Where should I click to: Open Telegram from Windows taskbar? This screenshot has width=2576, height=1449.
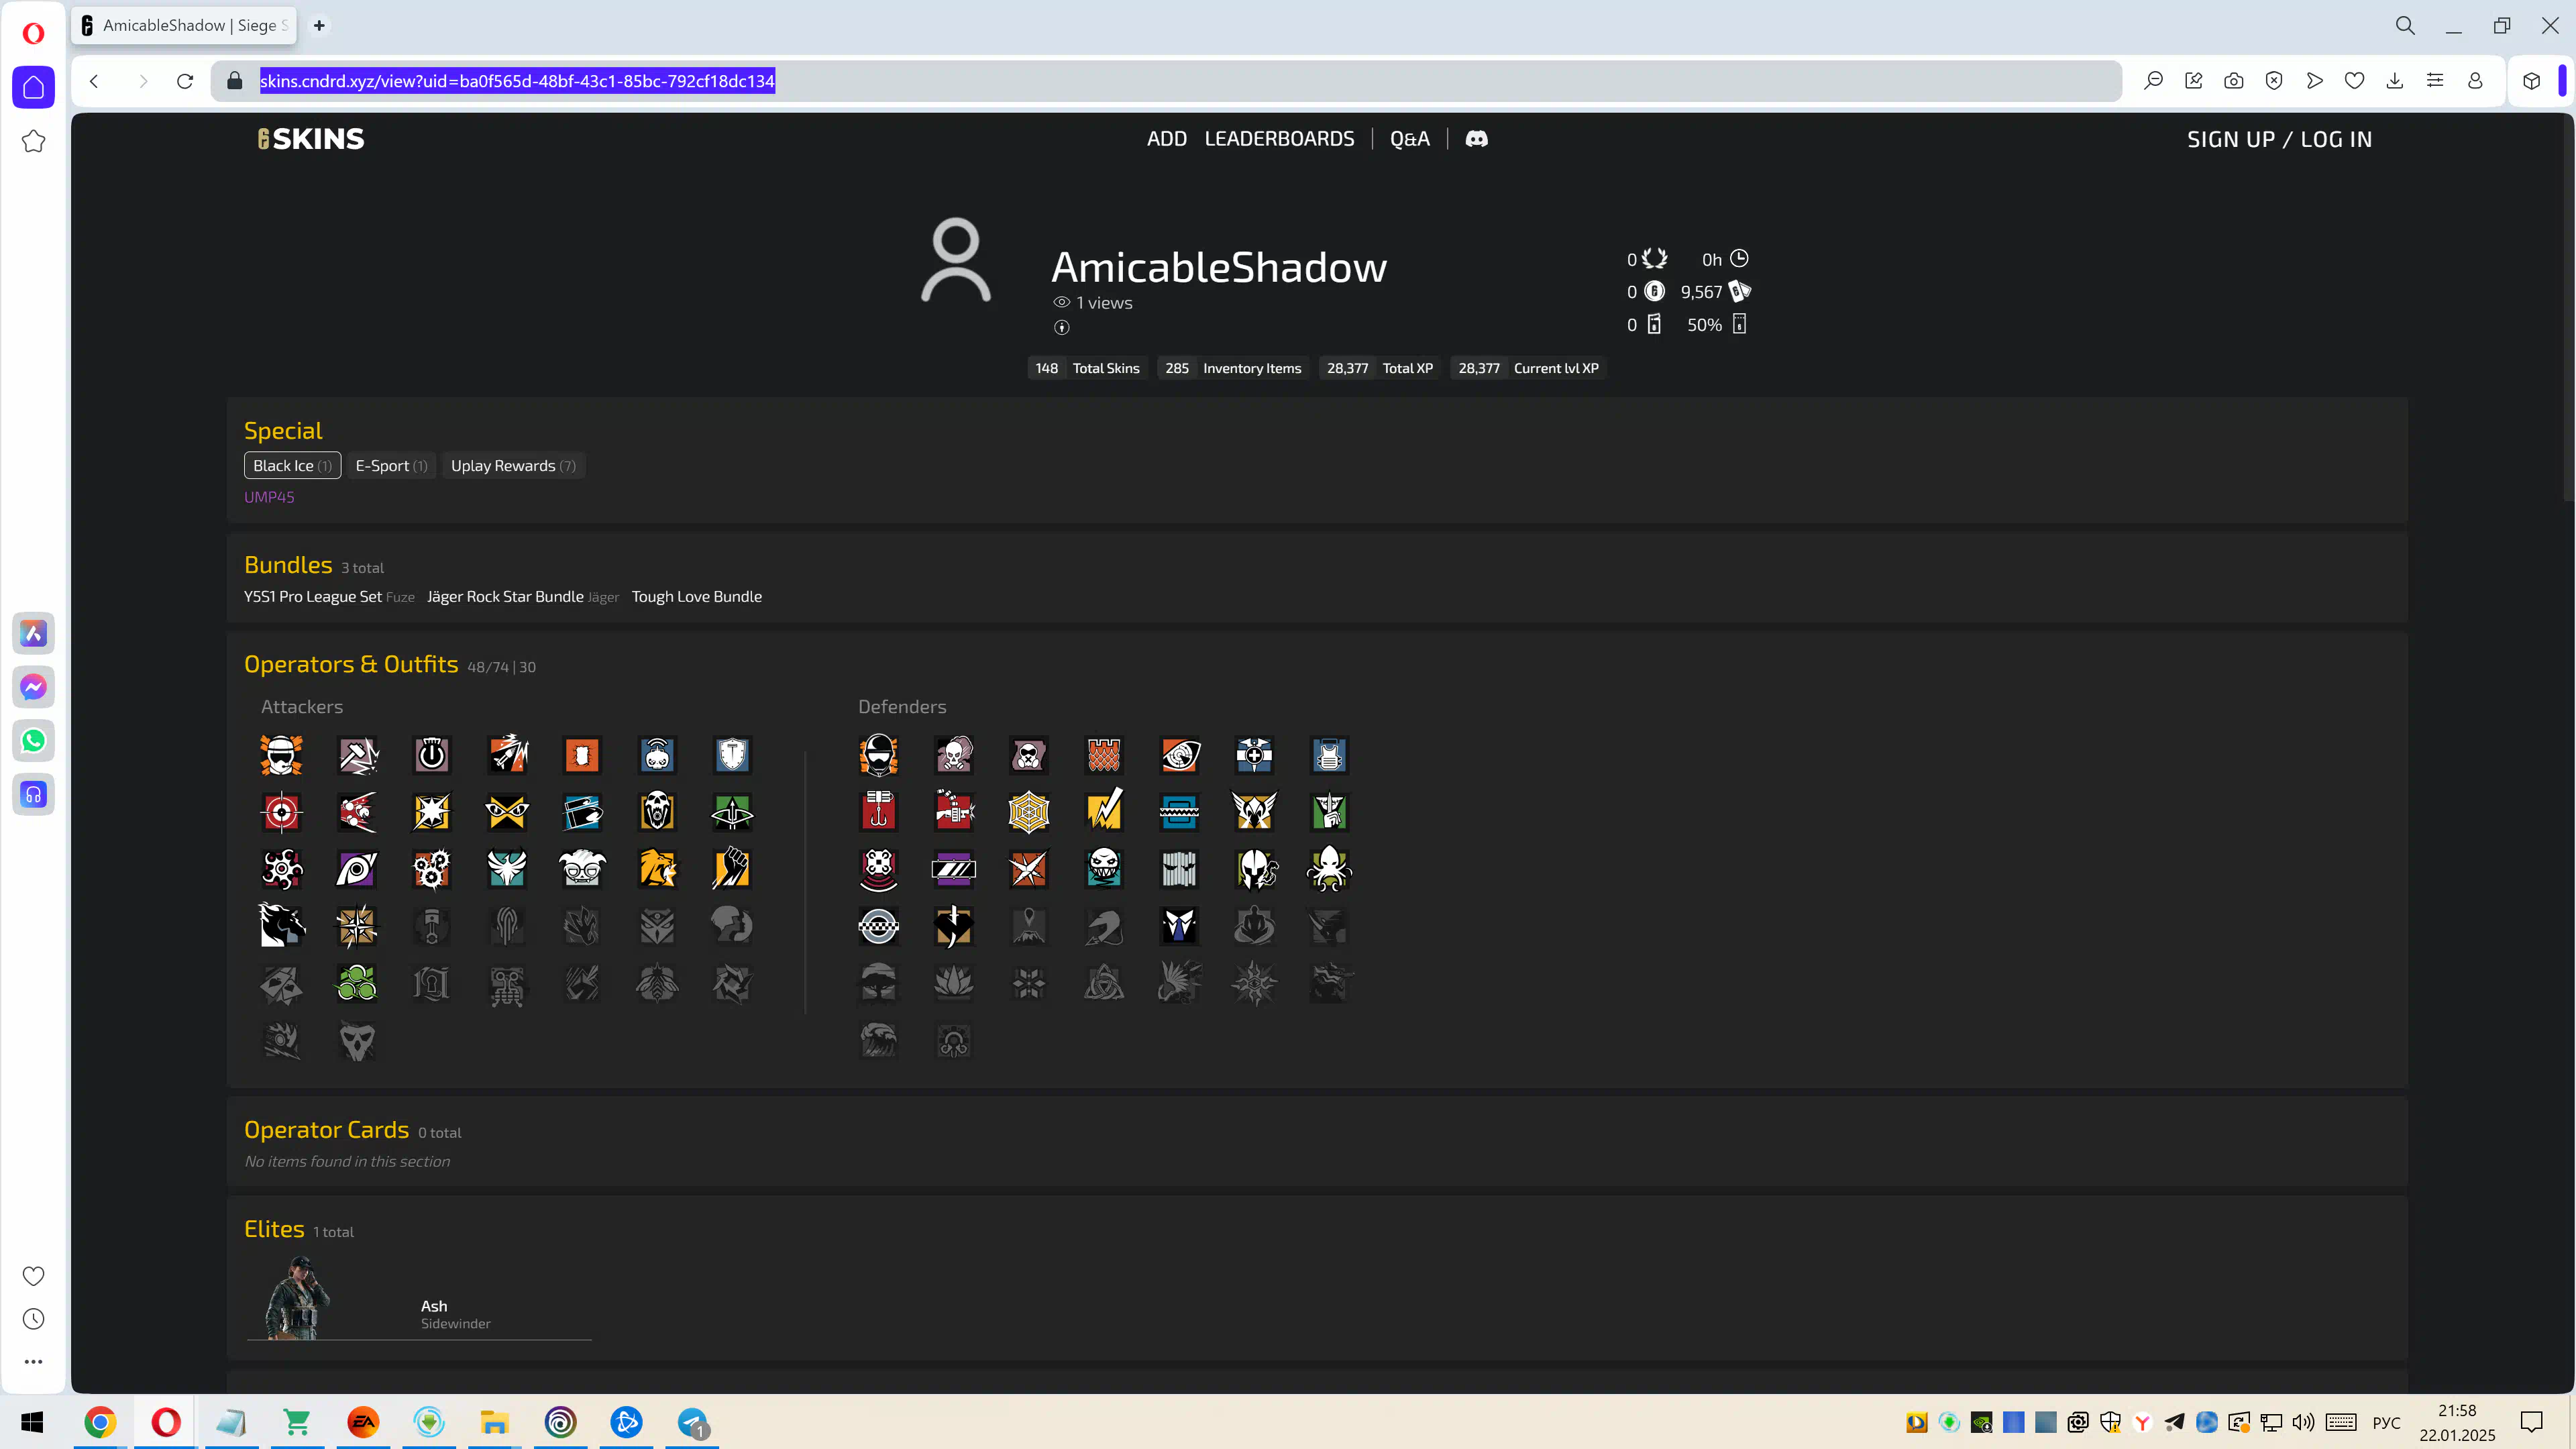pyautogui.click(x=692, y=1422)
